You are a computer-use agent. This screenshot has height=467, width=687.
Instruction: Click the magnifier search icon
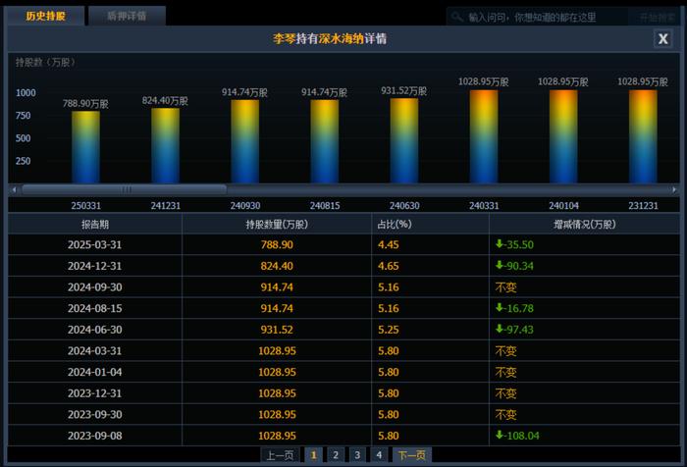[456, 17]
